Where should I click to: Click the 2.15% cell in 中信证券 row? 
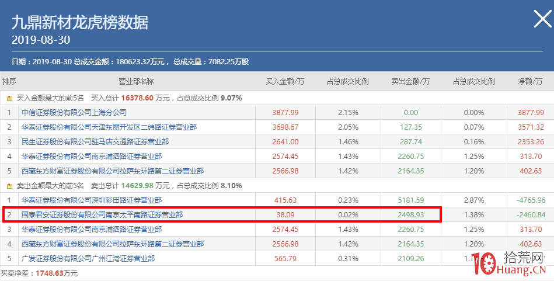click(x=348, y=113)
